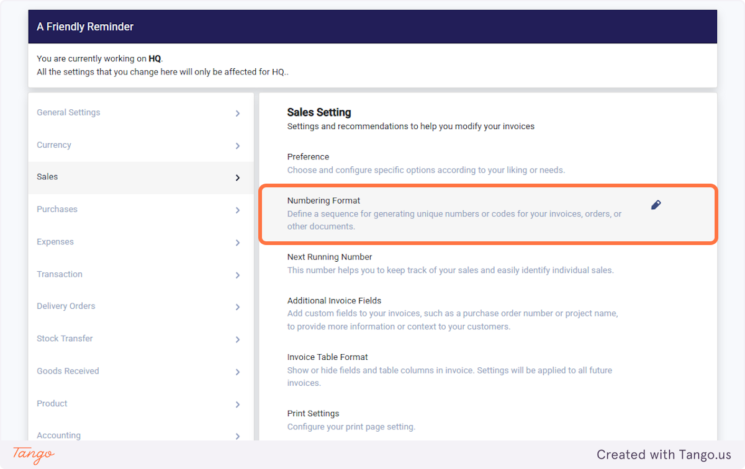Click the 'A Friendly Reminder' banner title
745x469 pixels.
pos(85,27)
